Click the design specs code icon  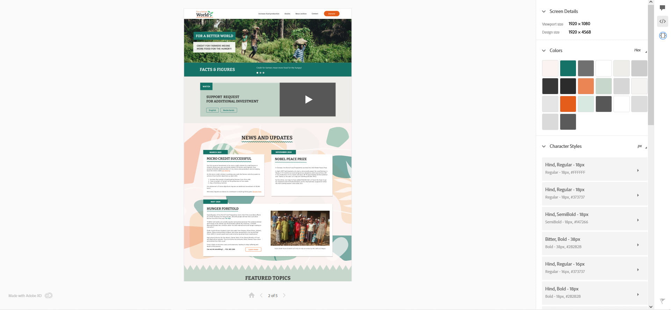(662, 21)
